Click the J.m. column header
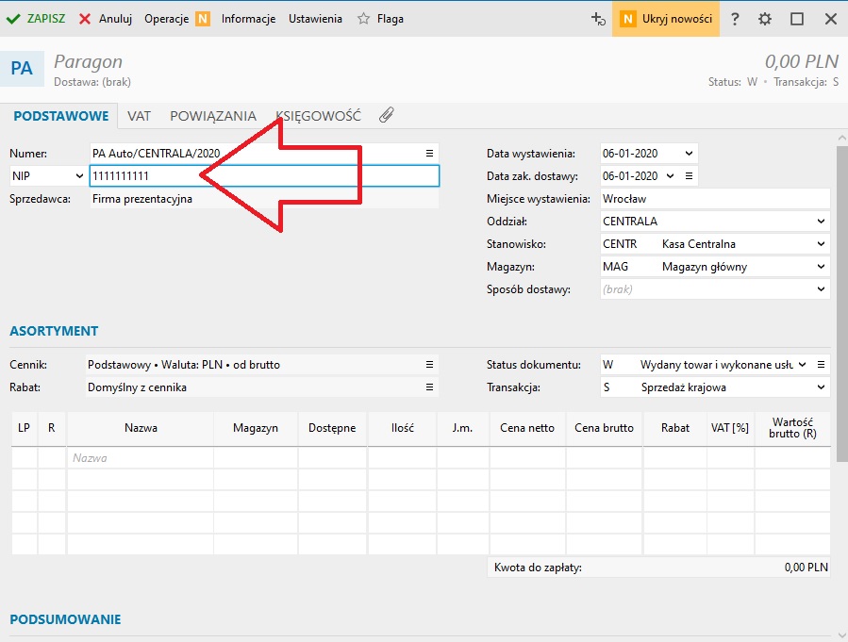Screen dimensions: 848x642 pos(462,428)
